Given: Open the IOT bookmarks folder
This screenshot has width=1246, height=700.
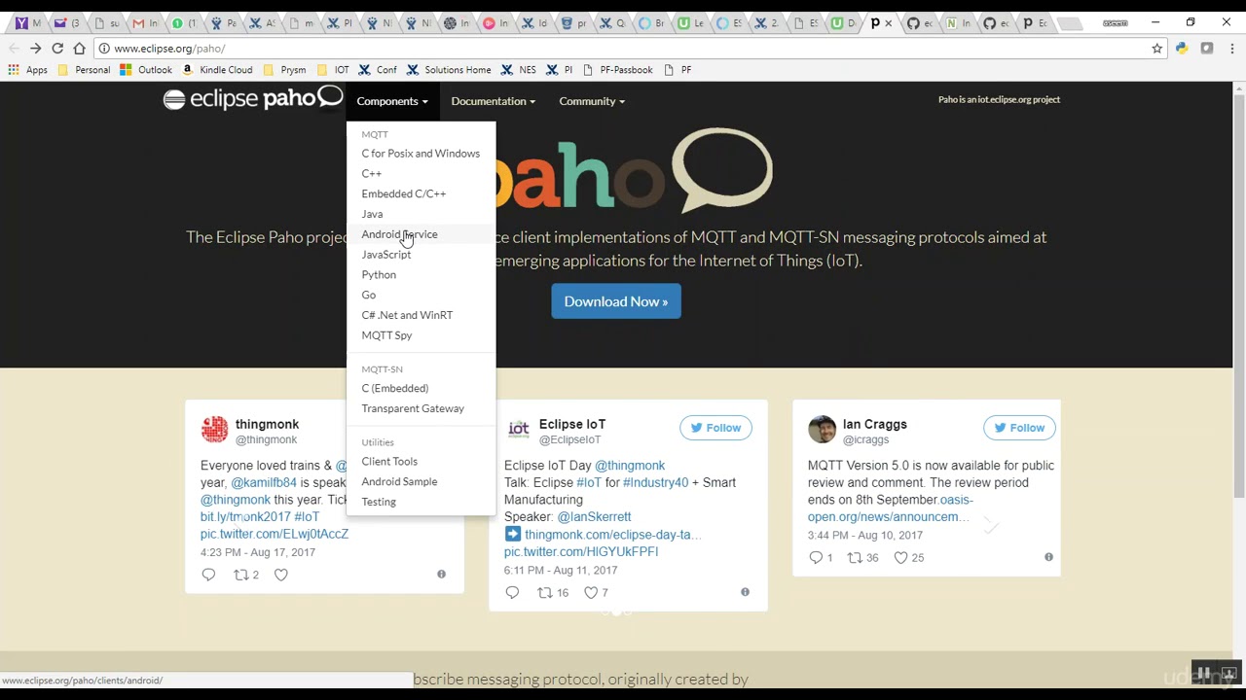Looking at the screenshot, I should (x=333, y=70).
